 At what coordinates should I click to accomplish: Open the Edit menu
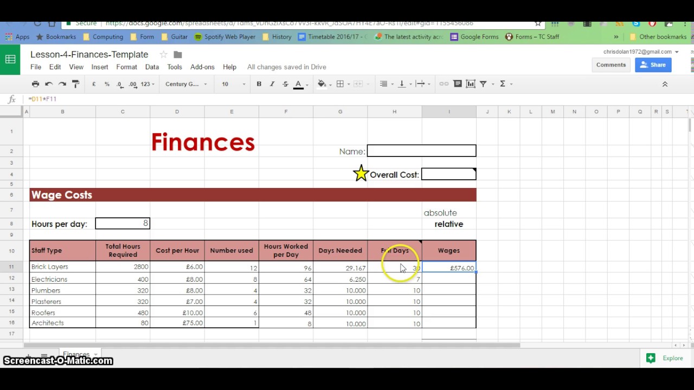pyautogui.click(x=55, y=67)
